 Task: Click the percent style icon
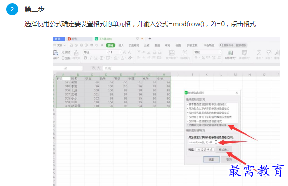tap(203, 58)
